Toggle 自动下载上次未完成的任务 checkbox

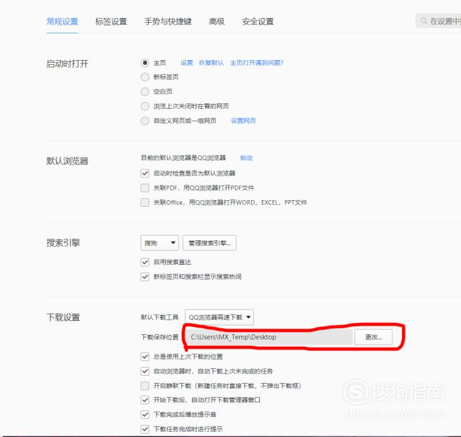145,371
